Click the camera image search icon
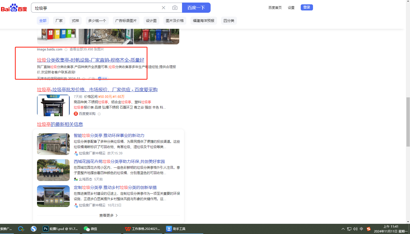Screen dimensions: 410x234 pos(175,8)
